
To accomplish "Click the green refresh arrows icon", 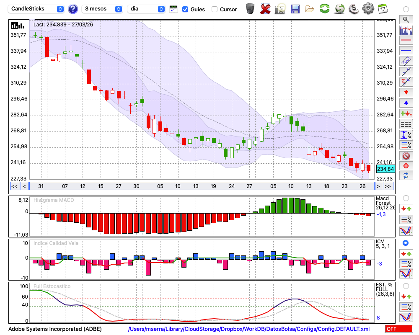I will coord(324,9).
